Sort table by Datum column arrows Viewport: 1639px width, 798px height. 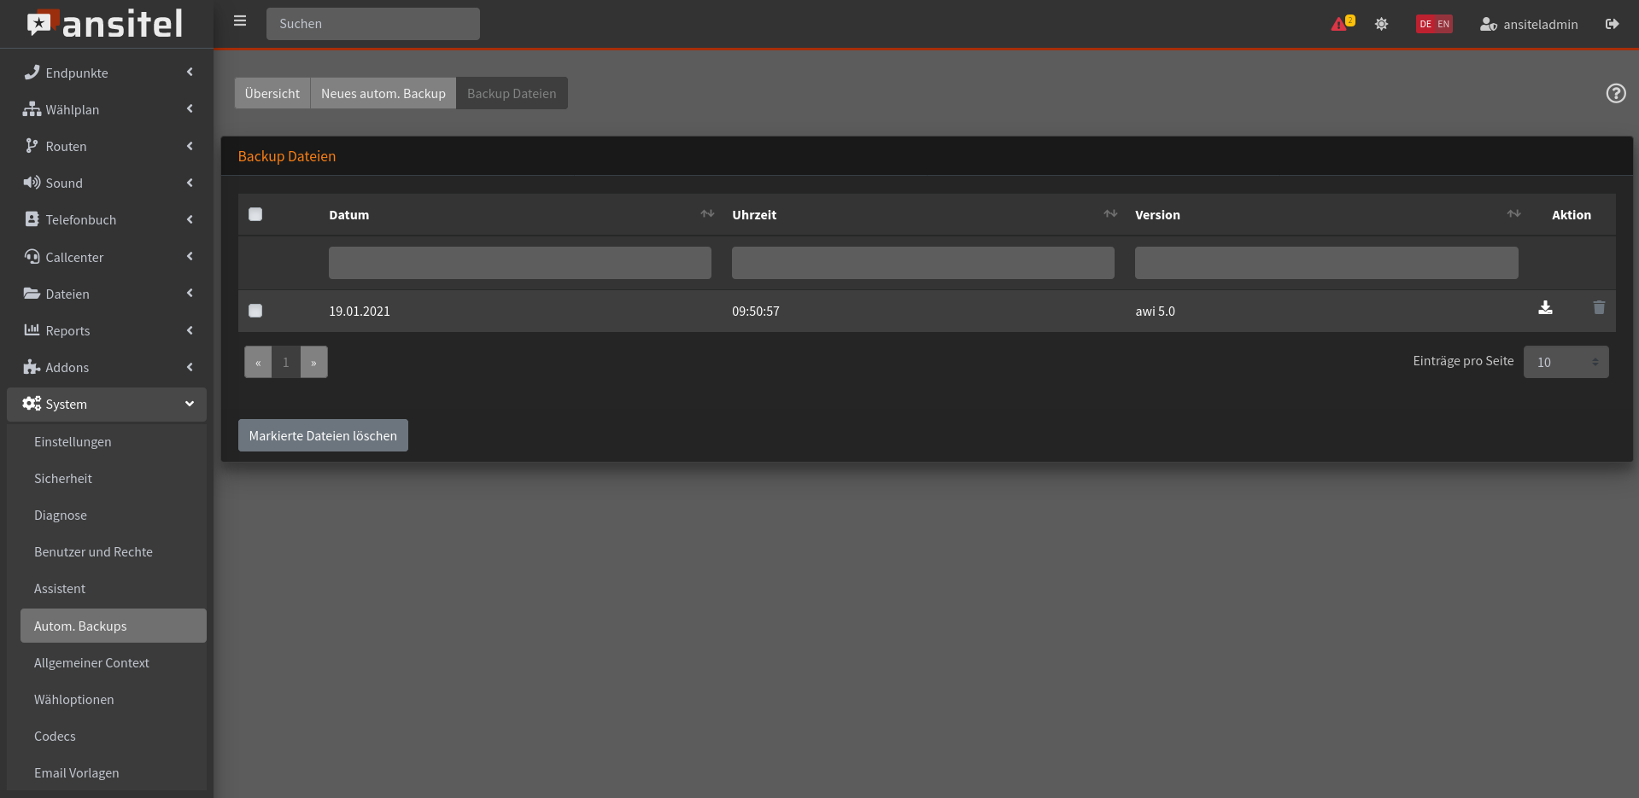pyautogui.click(x=707, y=214)
